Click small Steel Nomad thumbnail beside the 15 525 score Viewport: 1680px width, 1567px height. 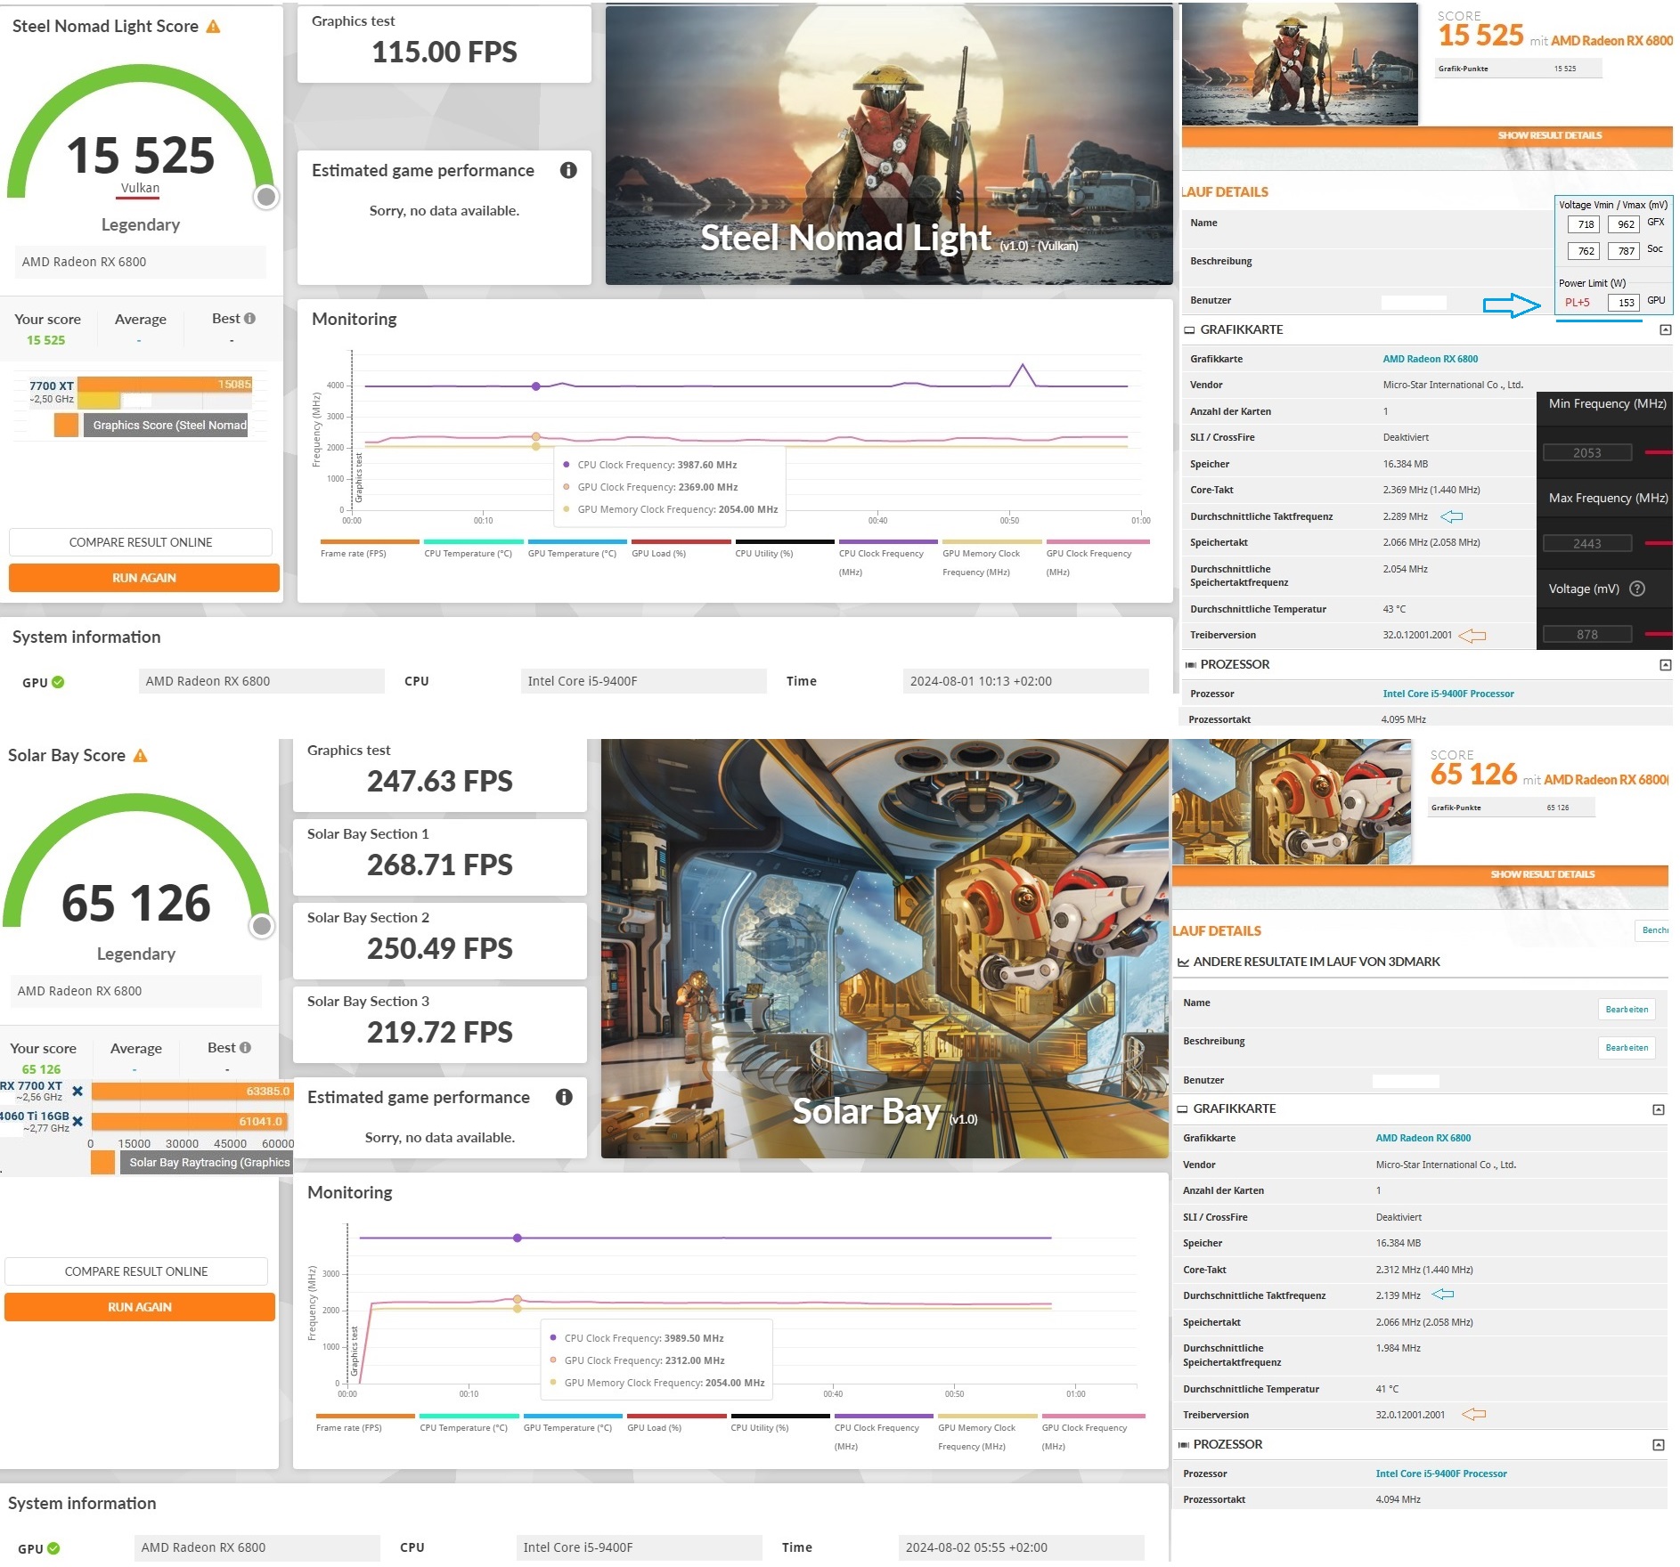coord(1300,63)
